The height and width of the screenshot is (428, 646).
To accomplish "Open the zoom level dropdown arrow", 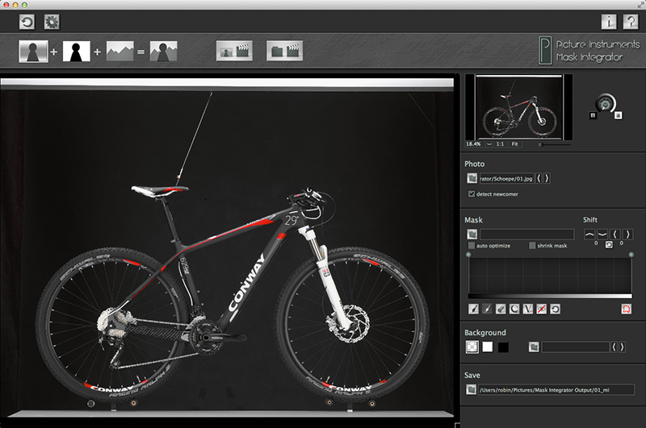I will click(489, 144).
